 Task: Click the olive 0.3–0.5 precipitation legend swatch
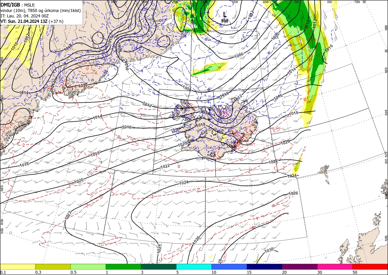click(53, 266)
